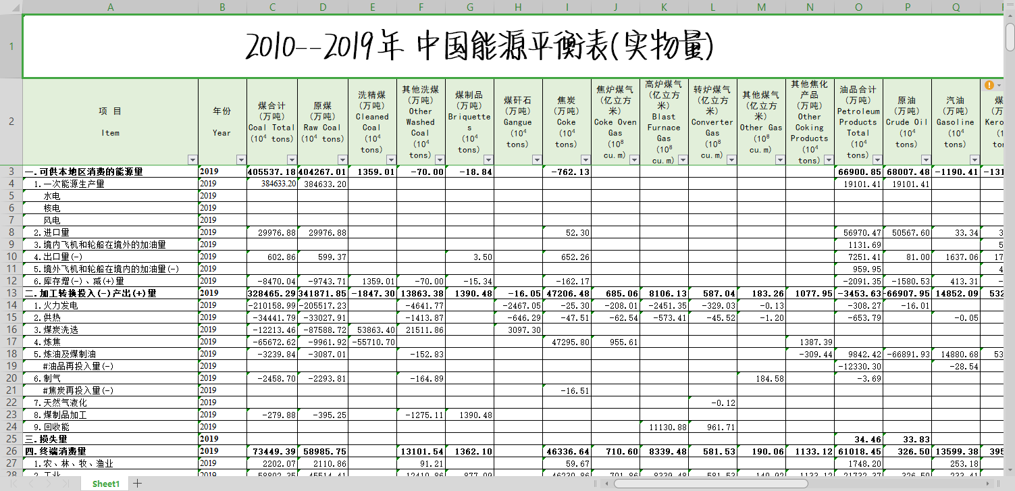Screen dimensions: 1015x491
Task: Click the horizontal scrollbar left arrow
Action: pos(605,484)
